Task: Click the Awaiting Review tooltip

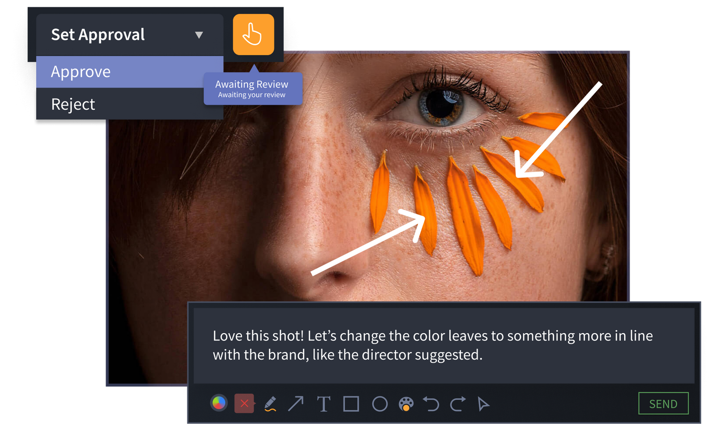Action: point(252,89)
